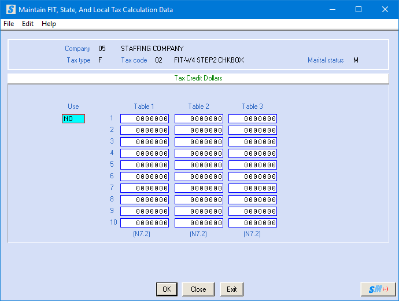This screenshot has height=301, width=399.
Task: Open the Edit menu
Action: [x=28, y=24]
